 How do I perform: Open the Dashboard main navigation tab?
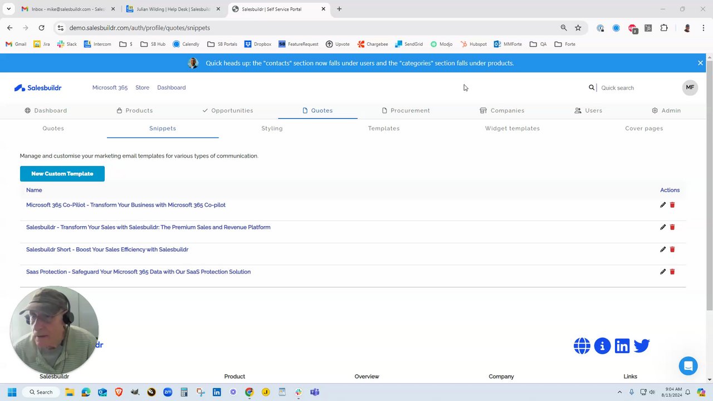[46, 111]
